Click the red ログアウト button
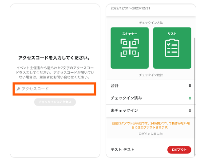Viewport: 210px width, 165px height. tap(179, 149)
